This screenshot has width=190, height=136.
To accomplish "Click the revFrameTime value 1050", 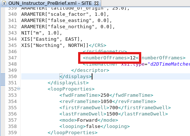I will point(106,102).
